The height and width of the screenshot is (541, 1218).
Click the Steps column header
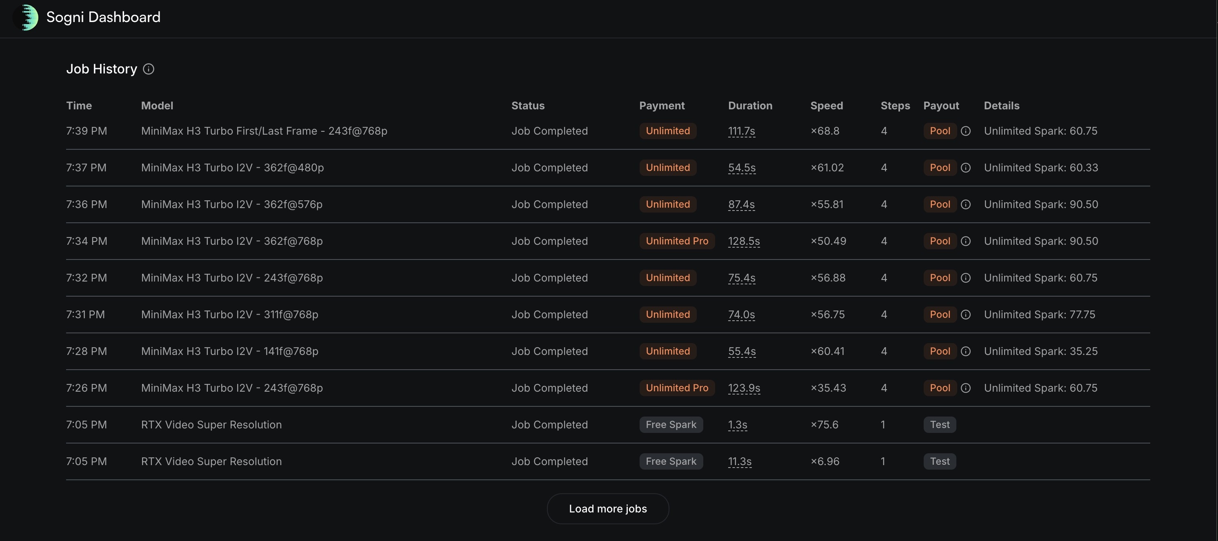coord(895,105)
